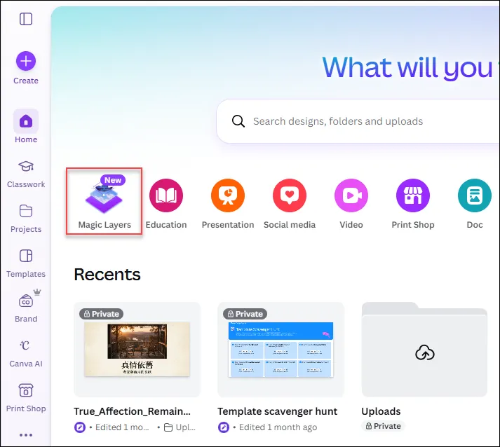The width and height of the screenshot is (500, 447).
Task: Click the True_Affection_Remain... title
Action: [x=132, y=411]
